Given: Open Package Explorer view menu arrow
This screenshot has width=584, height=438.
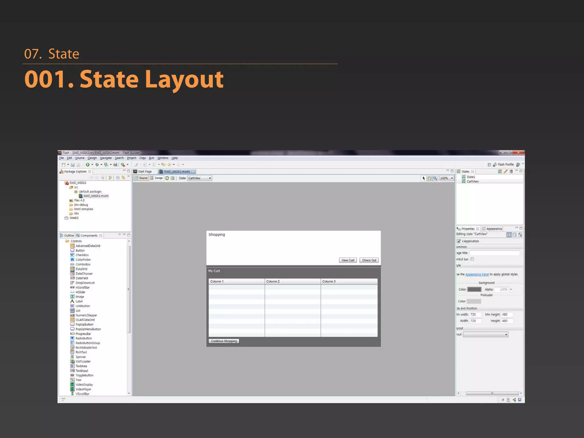Looking at the screenshot, I should click(129, 177).
